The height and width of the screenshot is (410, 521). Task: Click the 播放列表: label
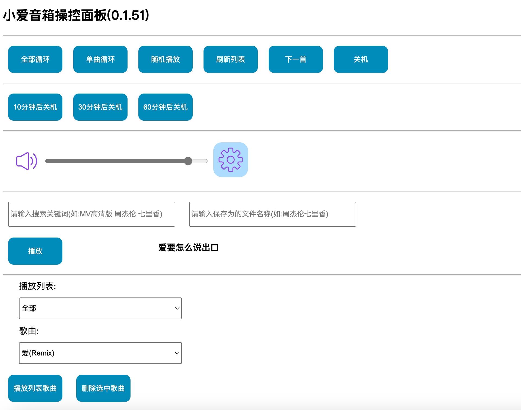(37, 286)
